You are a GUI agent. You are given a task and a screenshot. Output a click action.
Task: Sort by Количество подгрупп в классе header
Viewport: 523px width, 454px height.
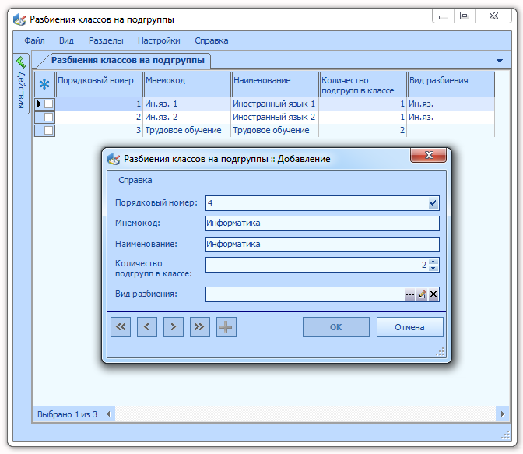[363, 84]
